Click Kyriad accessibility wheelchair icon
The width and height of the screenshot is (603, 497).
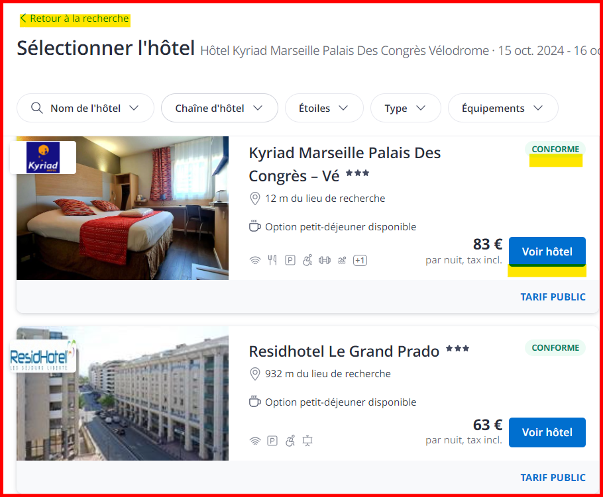point(307,260)
